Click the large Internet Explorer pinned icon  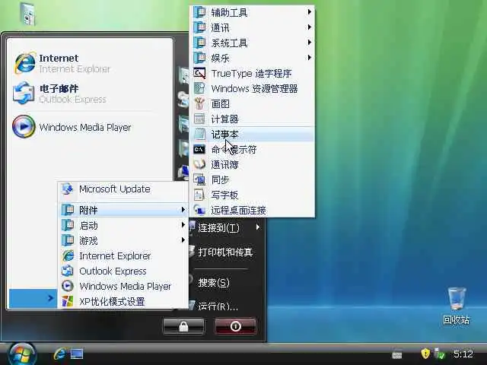(x=24, y=63)
